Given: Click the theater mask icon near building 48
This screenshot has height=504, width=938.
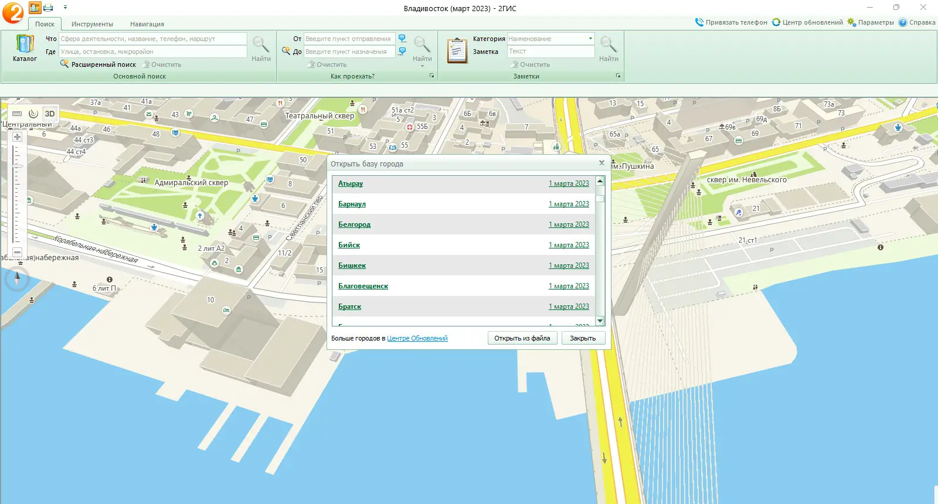Looking at the screenshot, I should pyautogui.click(x=175, y=132).
